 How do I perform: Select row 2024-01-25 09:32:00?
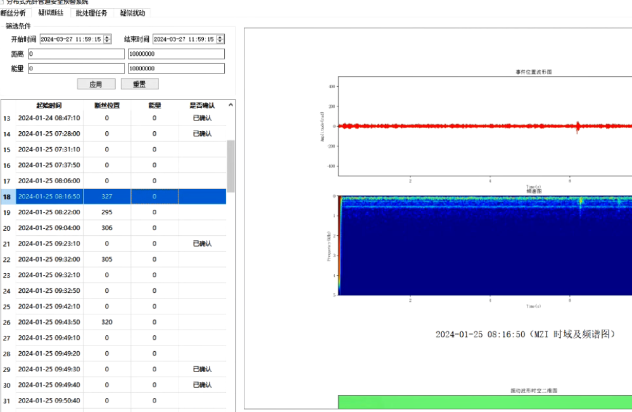click(x=113, y=259)
